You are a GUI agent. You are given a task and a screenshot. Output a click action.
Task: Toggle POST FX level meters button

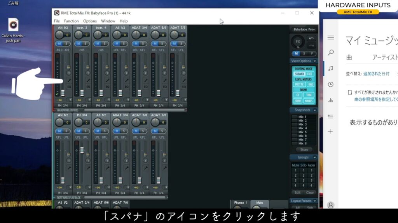point(299,84)
